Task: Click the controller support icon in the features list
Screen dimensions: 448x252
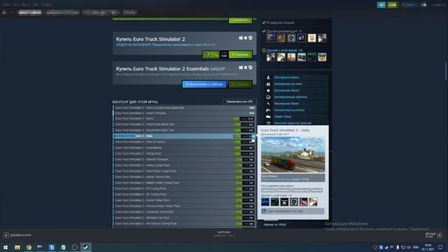Action: coord(268,111)
